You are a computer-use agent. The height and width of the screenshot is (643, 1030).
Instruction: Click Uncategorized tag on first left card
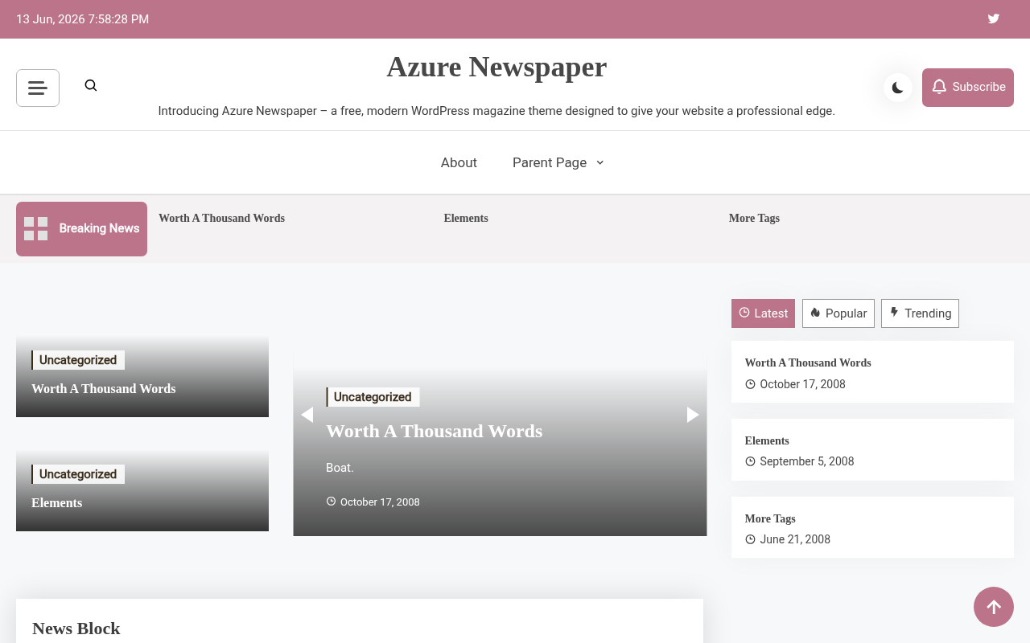(x=78, y=360)
